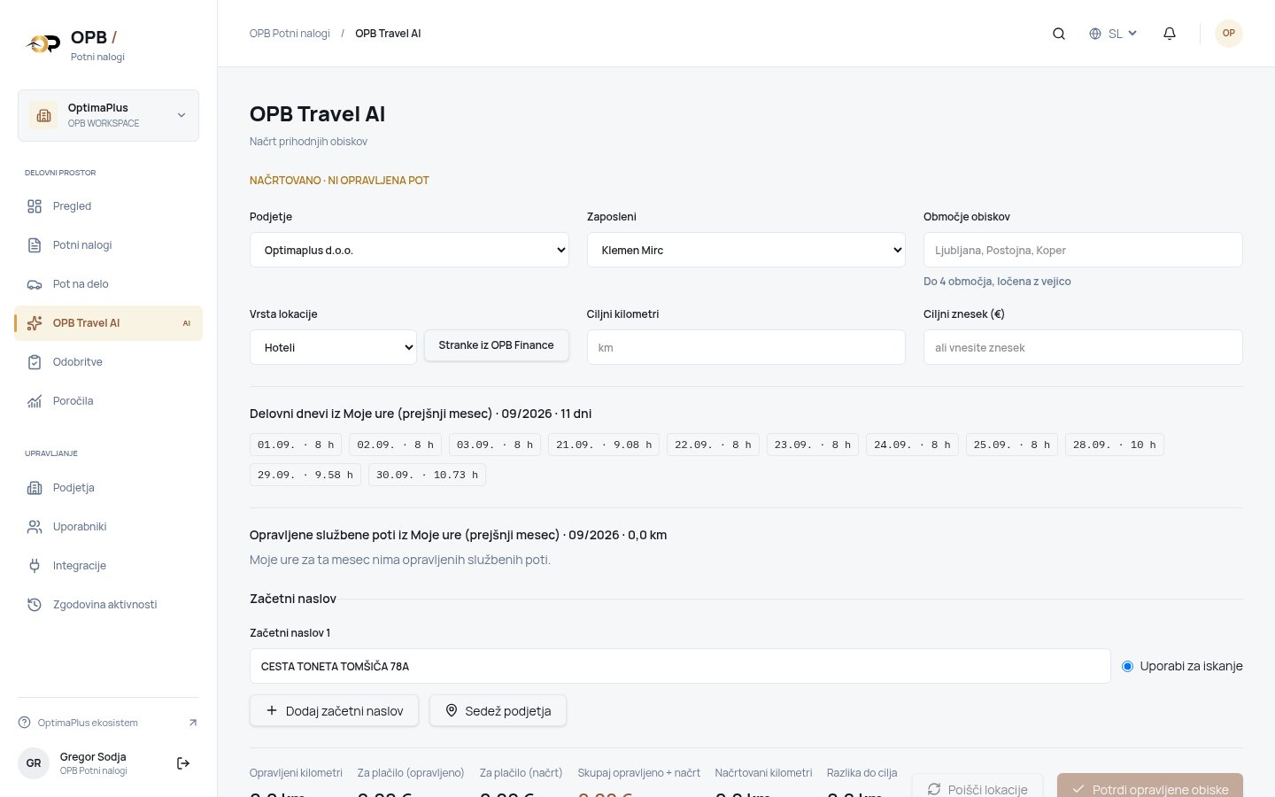This screenshot has height=797, width=1275.
Task: Click the Ciljni kilometri km field
Action: coord(746,347)
